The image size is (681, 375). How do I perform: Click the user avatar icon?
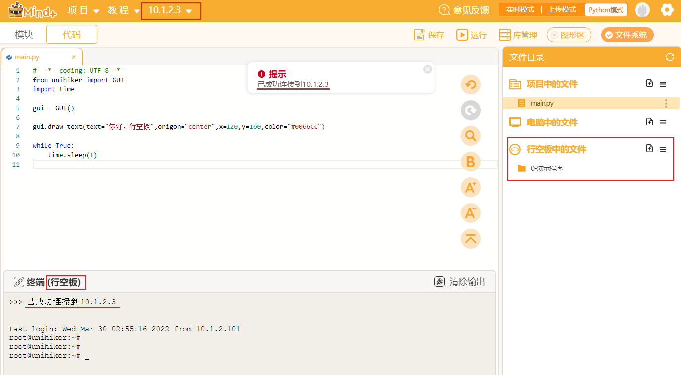tap(642, 10)
